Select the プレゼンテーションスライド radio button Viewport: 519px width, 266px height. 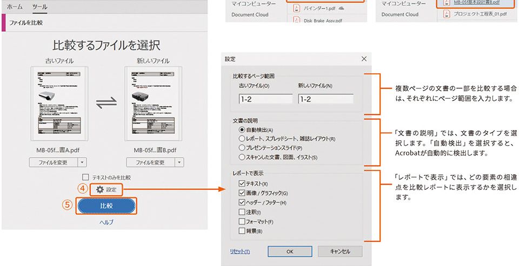tap(242, 148)
